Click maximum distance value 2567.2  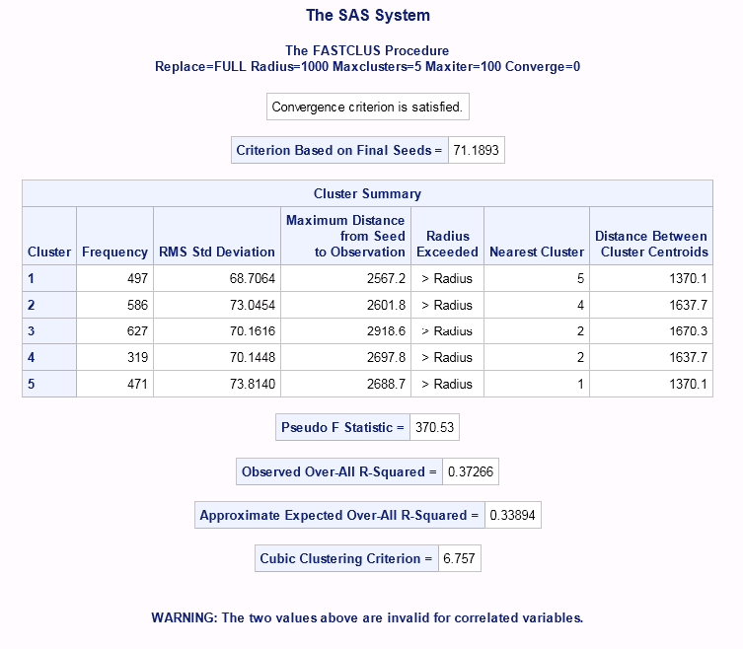click(346, 278)
